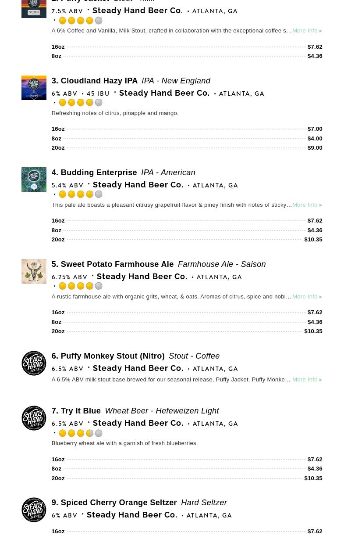Click Steady Hand Beer Co. under Try It Blue

click(x=138, y=423)
